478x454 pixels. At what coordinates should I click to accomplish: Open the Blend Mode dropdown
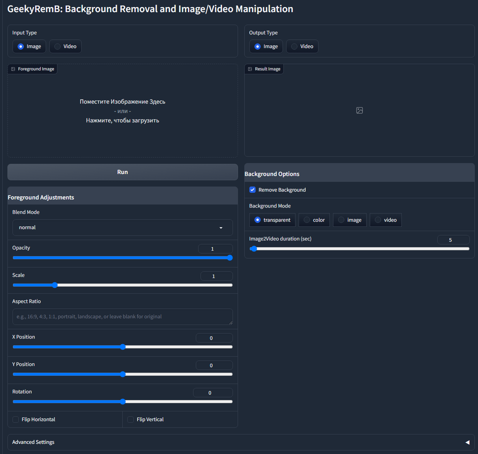coord(122,228)
